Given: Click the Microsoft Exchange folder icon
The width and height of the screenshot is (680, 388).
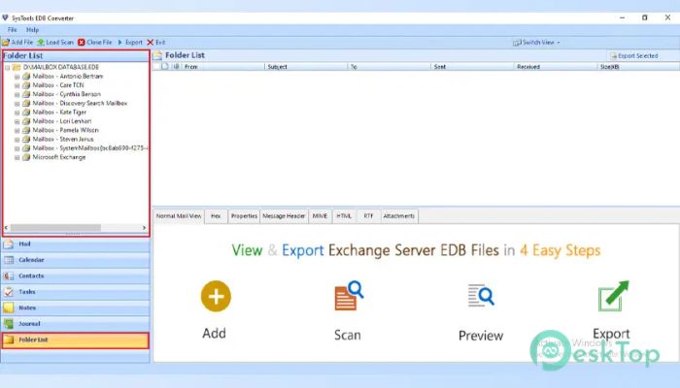Looking at the screenshot, I should coord(26,157).
